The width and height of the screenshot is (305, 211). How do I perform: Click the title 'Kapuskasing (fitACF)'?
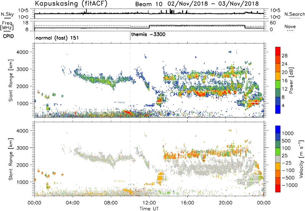[71, 3]
